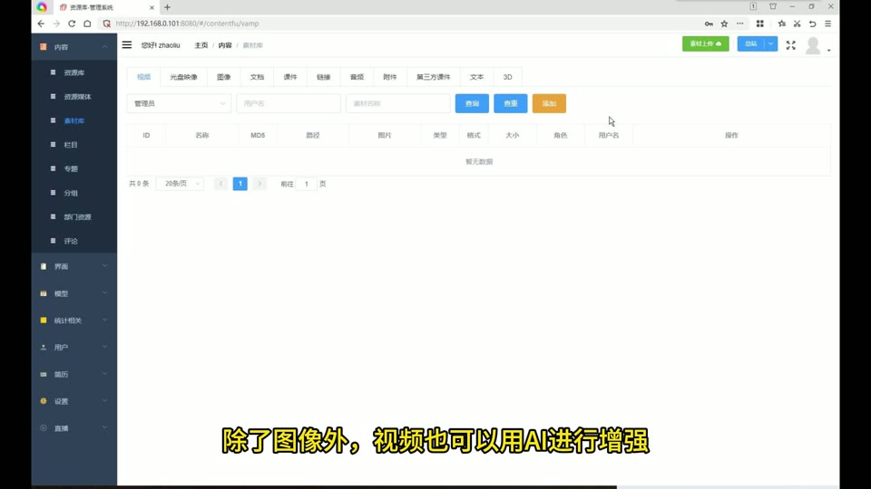
Task: Click the scissors screenshot icon
Action: click(798, 24)
